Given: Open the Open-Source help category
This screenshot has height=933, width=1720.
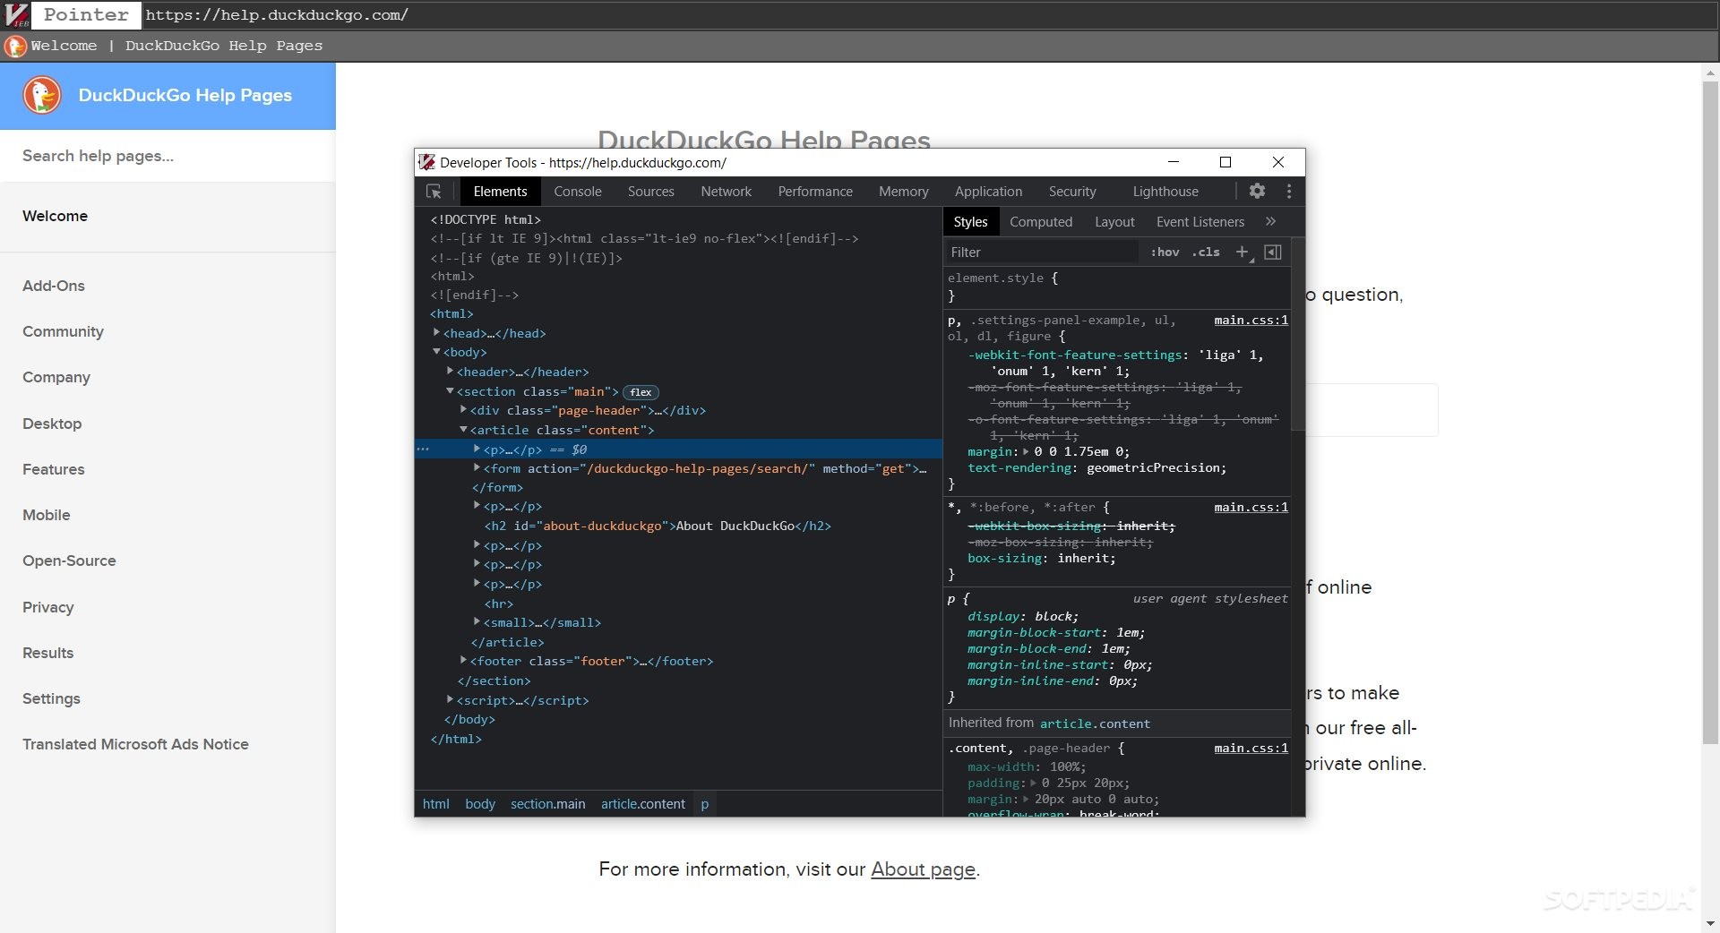Looking at the screenshot, I should click(69, 561).
